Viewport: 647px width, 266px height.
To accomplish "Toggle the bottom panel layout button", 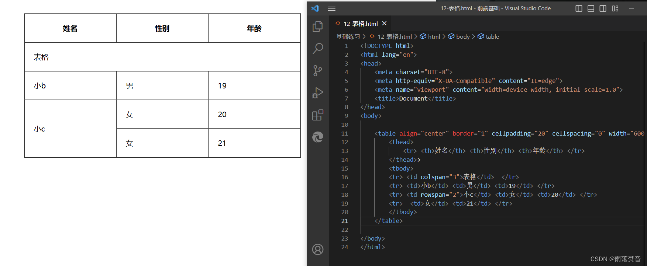I will [591, 8].
